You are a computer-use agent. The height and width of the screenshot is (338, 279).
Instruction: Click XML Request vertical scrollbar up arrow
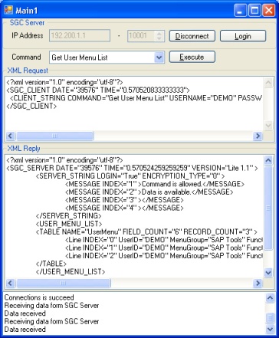coord(268,82)
